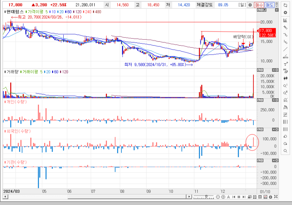Maximize the 거래량 volume panel
The height and width of the screenshot is (205, 292).
[x=274, y=70]
